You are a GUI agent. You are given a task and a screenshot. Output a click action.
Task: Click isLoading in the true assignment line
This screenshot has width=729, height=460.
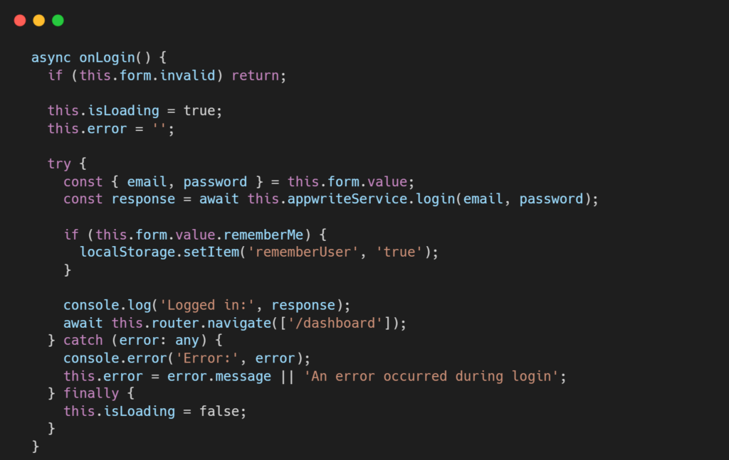[123, 111]
